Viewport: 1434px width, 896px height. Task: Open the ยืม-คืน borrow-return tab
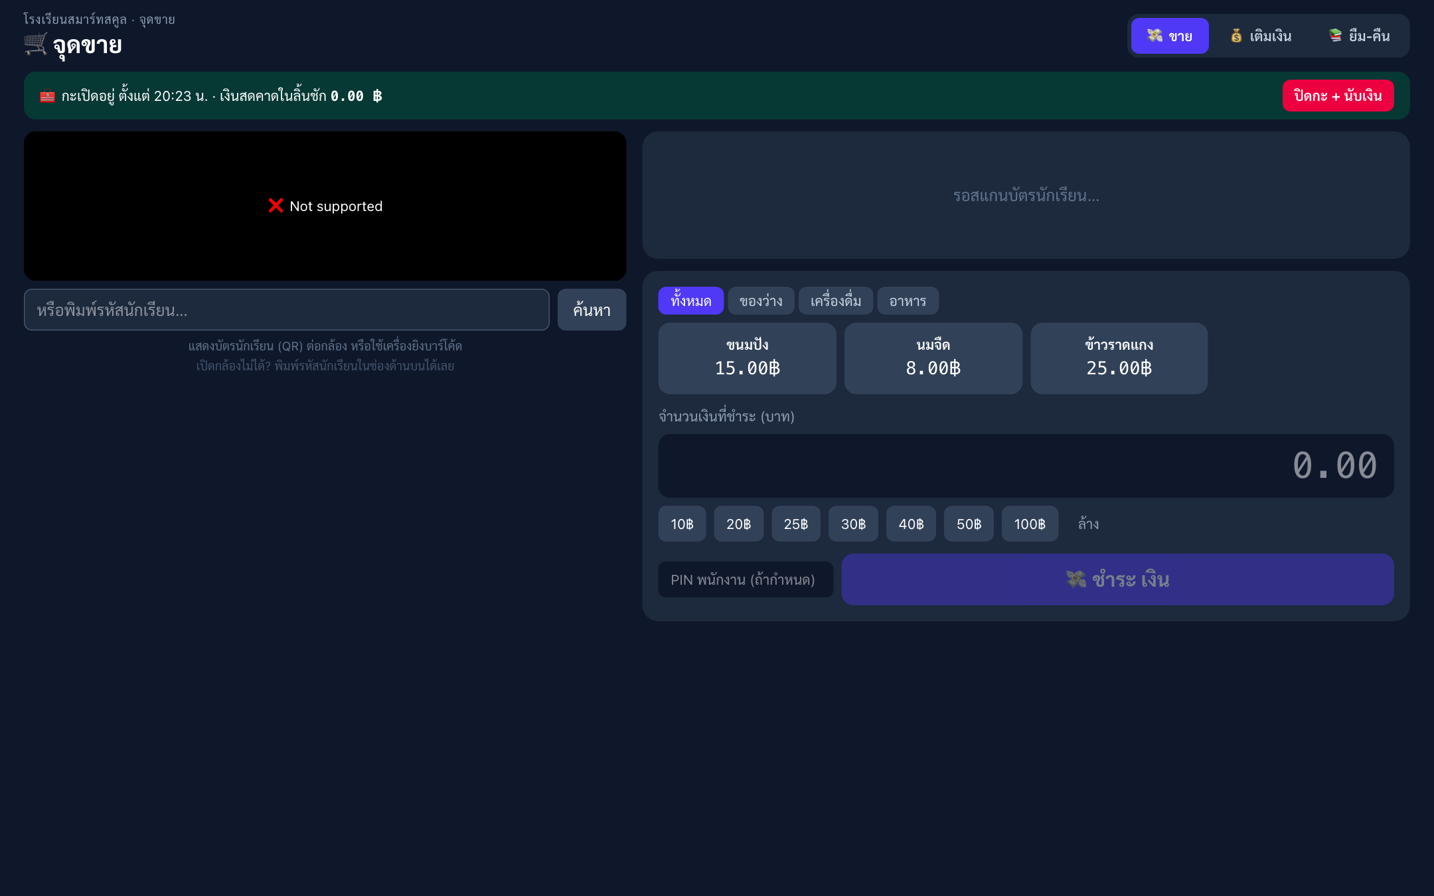pyautogui.click(x=1359, y=36)
